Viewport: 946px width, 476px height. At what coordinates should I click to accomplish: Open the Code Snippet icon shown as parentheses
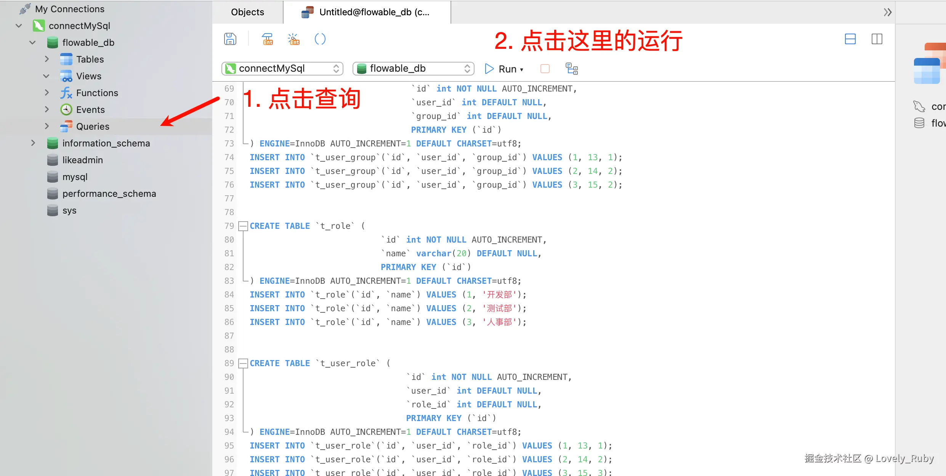(x=320, y=39)
